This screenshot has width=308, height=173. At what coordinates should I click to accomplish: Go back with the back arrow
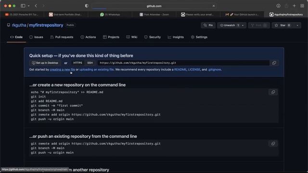click(x=36, y=6)
